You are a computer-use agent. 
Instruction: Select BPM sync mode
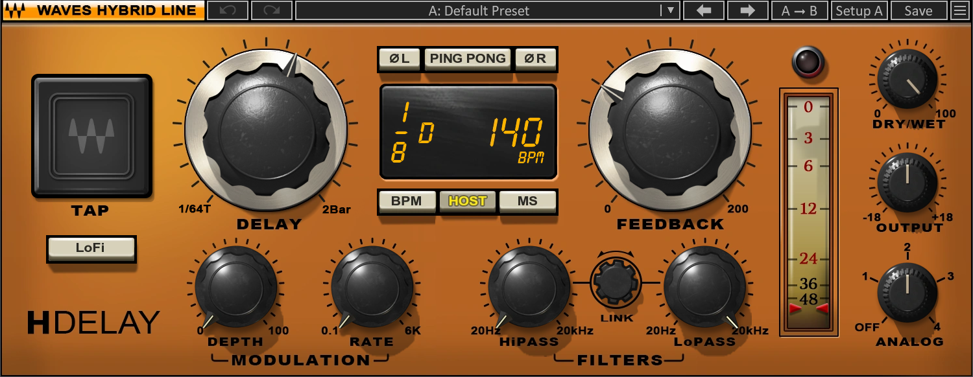pyautogui.click(x=406, y=201)
